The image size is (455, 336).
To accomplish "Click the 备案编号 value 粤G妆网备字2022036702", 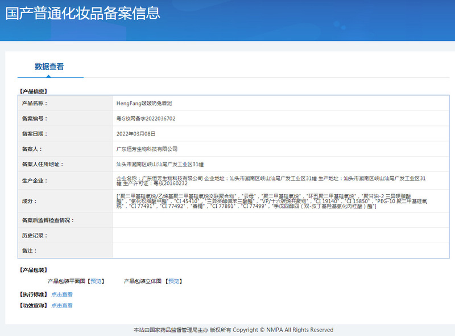I will click(146, 118).
